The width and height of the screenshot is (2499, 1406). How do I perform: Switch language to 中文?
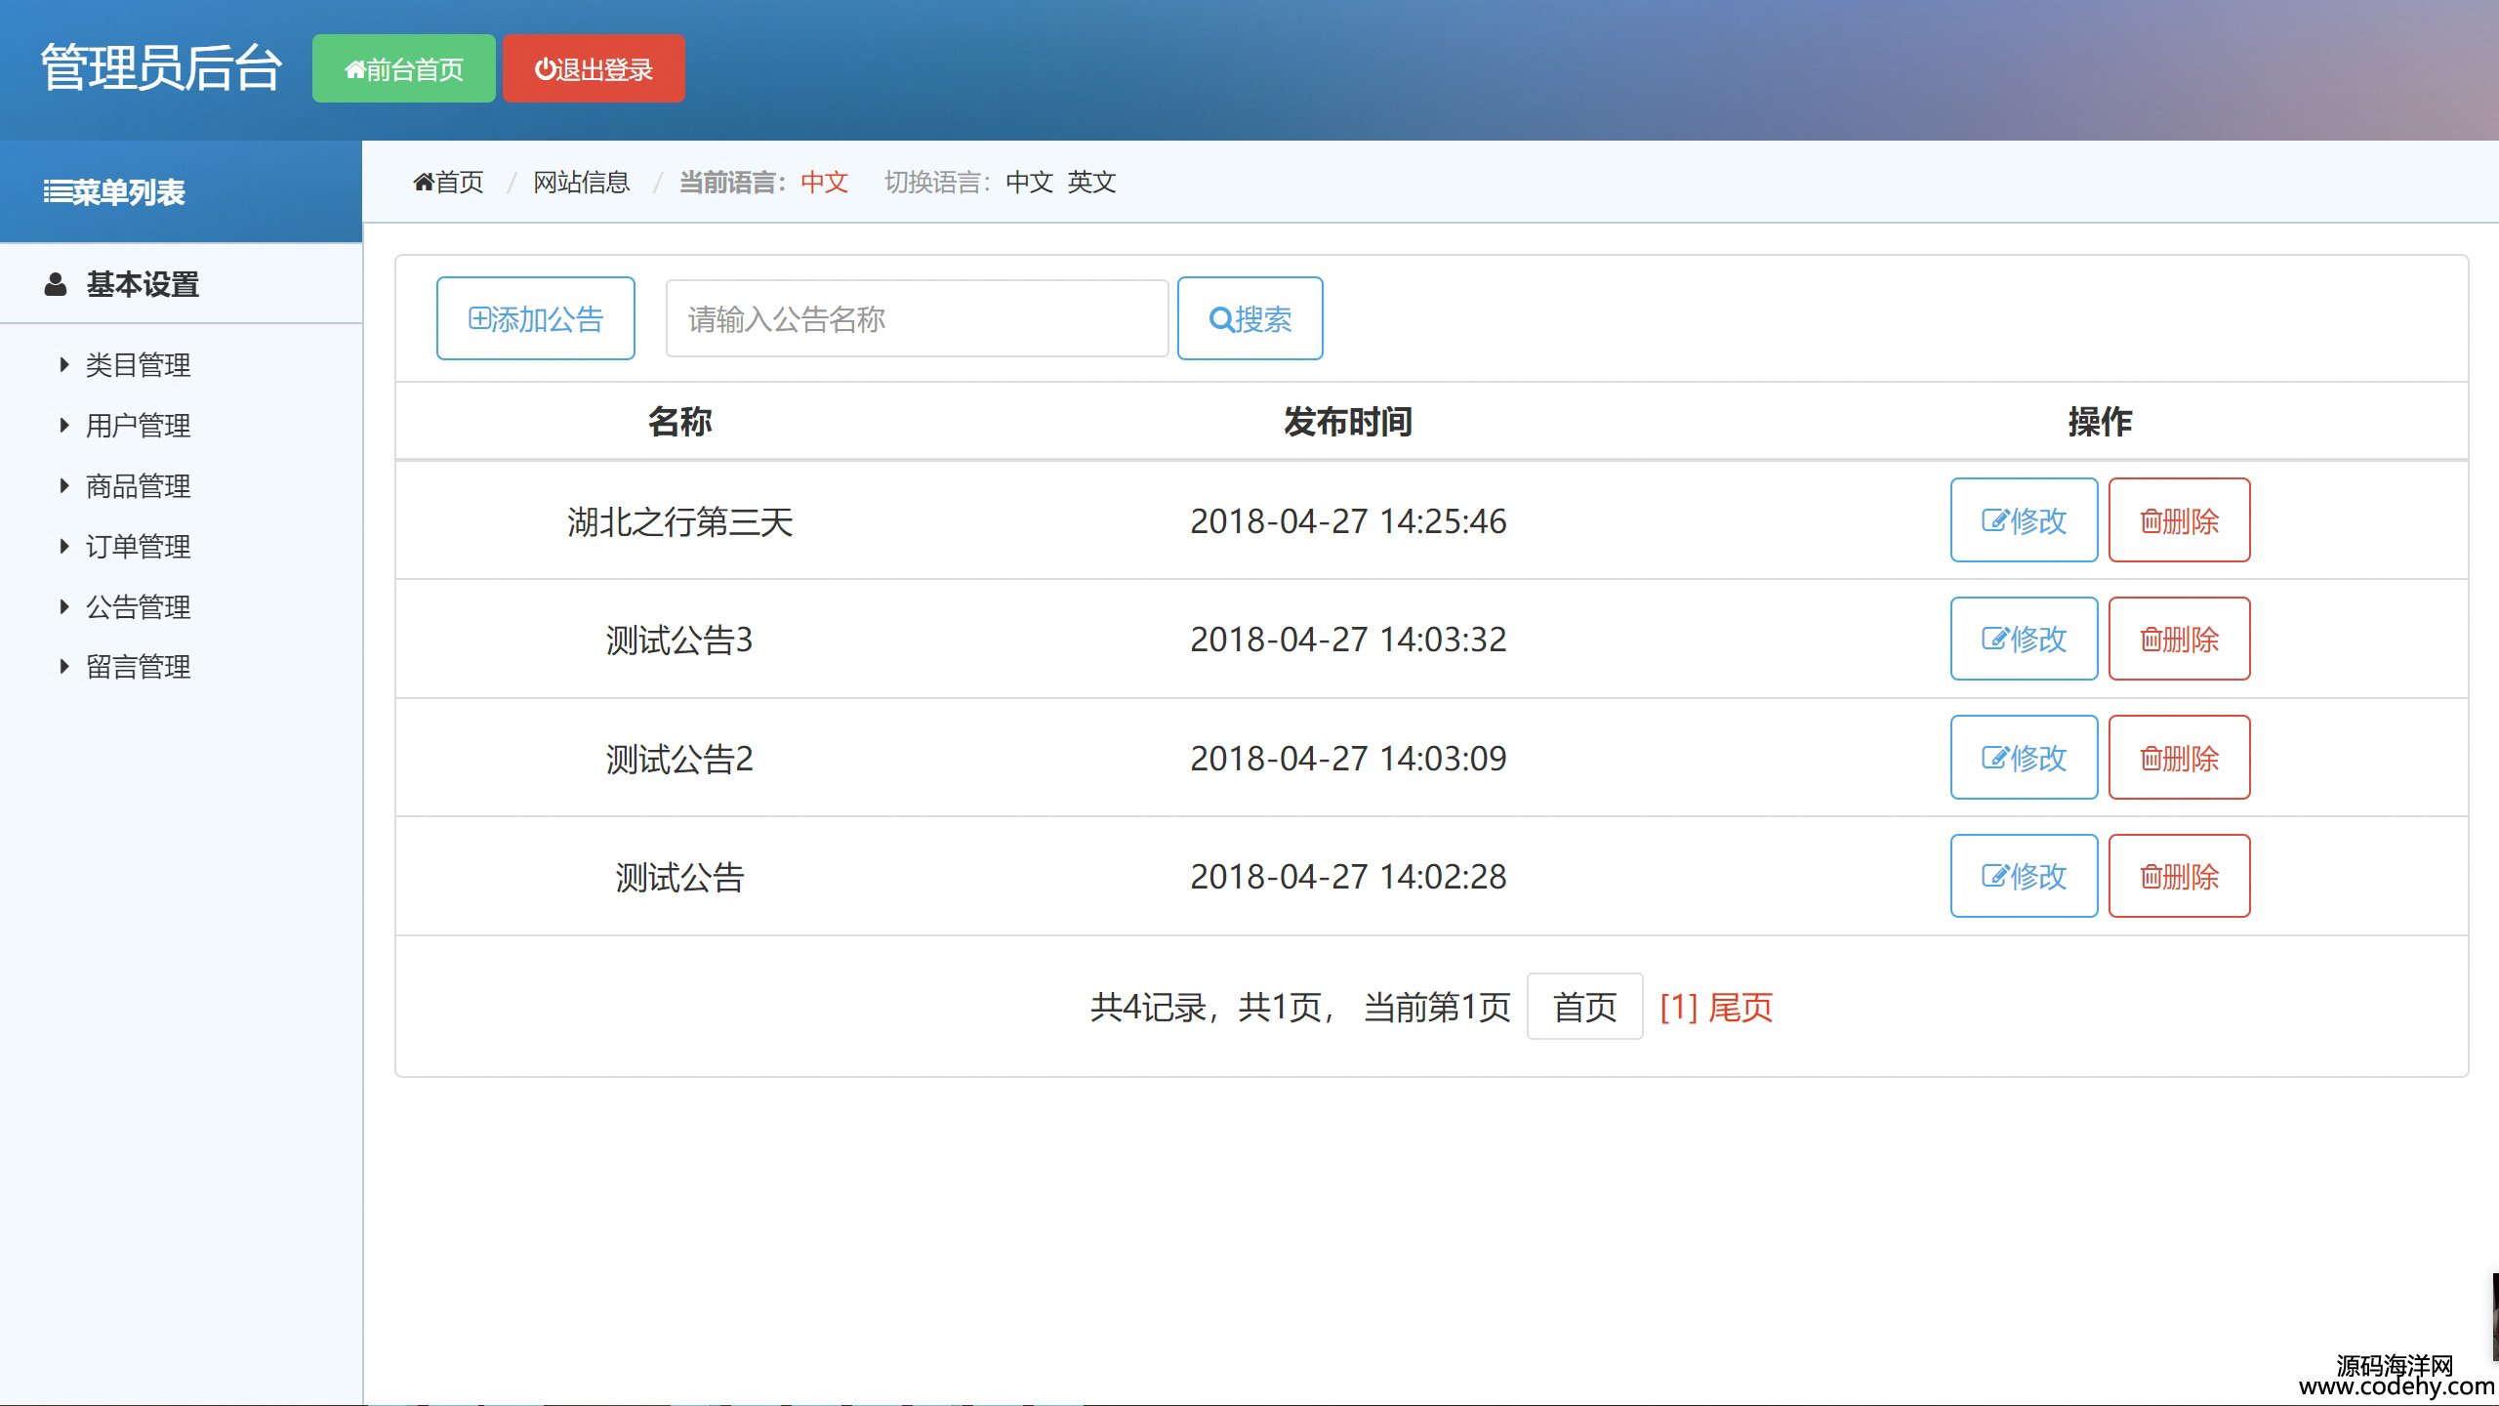point(1029,182)
